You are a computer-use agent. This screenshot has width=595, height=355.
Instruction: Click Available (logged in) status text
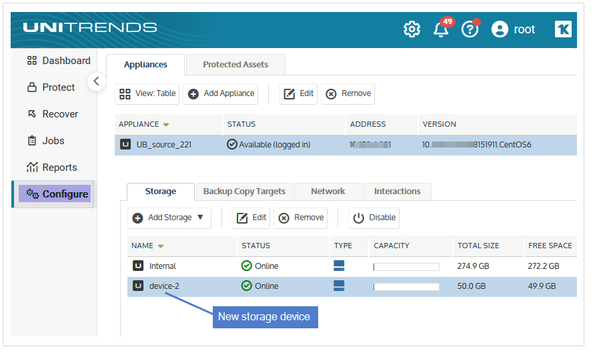coord(274,145)
